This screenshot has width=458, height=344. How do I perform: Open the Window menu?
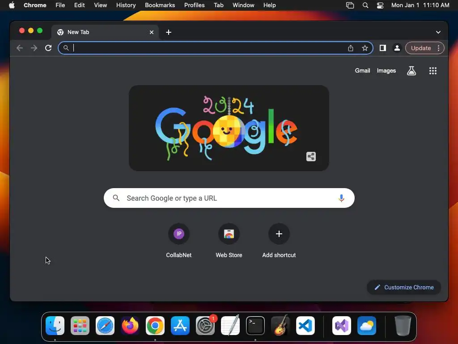(x=243, y=5)
